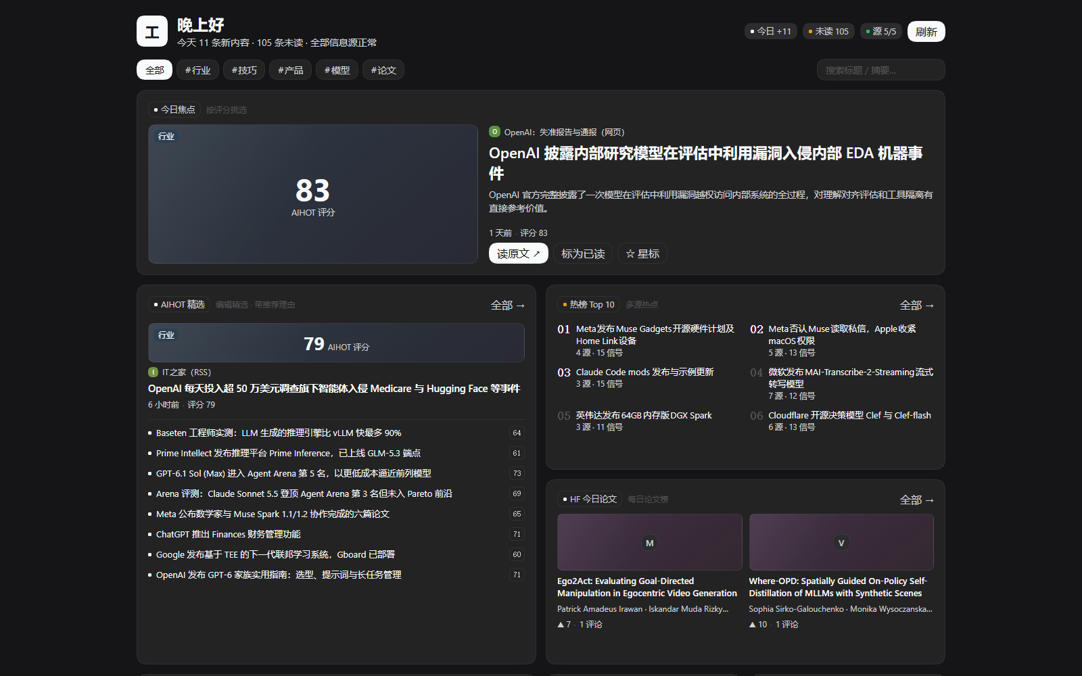The image size is (1082, 676).
Task: Select the #行业 filter tab
Action: point(197,70)
